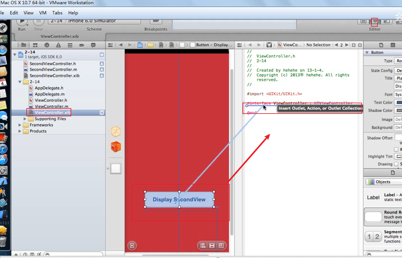Image resolution: width=402 pixels, height=258 pixels.
Task: Open the Search navigator
Action: (x=47, y=45)
